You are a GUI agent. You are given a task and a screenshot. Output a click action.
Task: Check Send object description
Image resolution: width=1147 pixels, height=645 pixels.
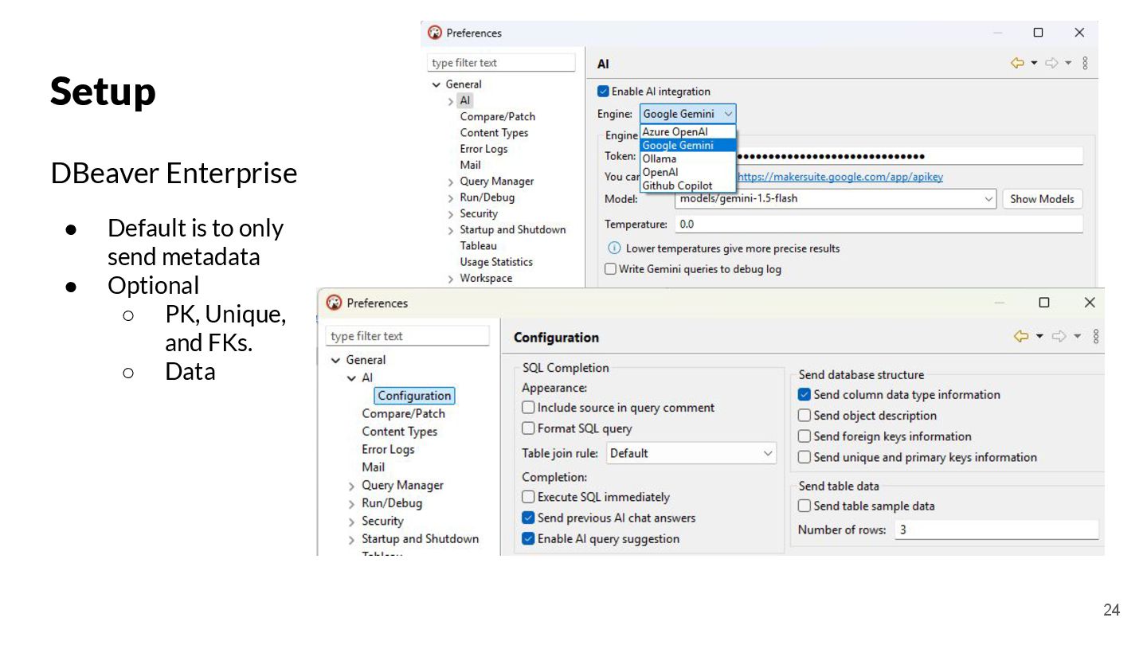point(804,415)
